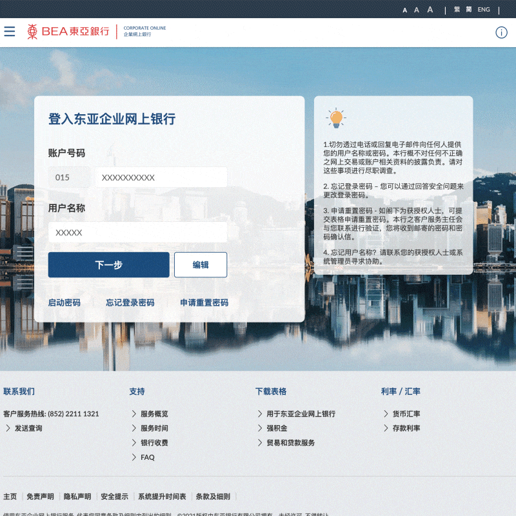Click chevron beside 银行收费
516x516 pixels.
(x=134, y=442)
